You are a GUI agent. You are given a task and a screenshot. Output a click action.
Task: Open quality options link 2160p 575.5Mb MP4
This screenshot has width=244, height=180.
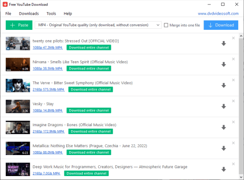point(48,90)
